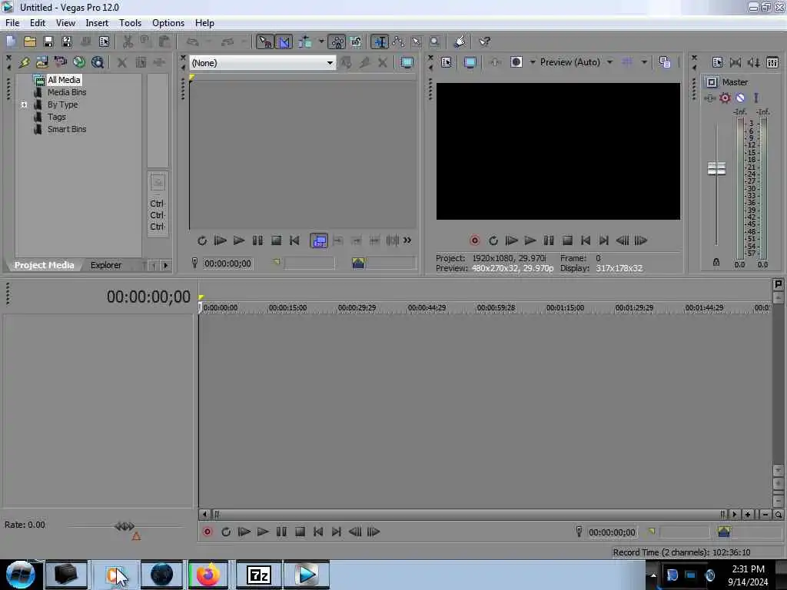787x590 pixels.
Task: Click the New project icon
Action: tap(11, 42)
